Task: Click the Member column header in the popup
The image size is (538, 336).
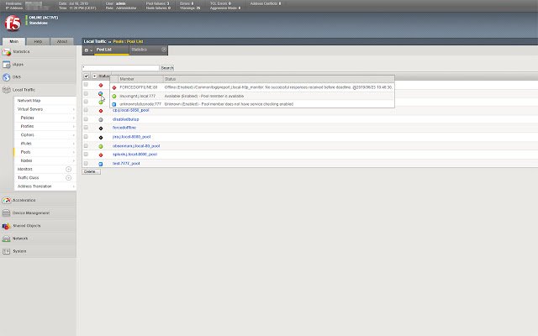Action: click(127, 79)
